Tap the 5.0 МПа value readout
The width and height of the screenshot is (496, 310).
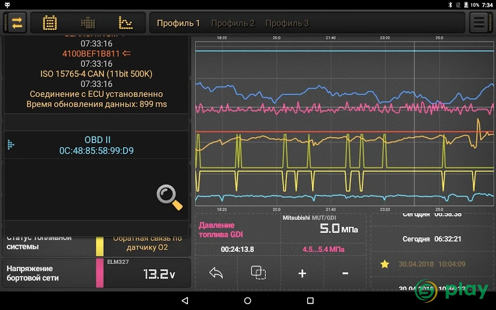click(x=339, y=229)
